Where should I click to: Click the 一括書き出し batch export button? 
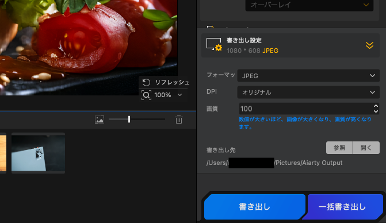click(x=342, y=207)
